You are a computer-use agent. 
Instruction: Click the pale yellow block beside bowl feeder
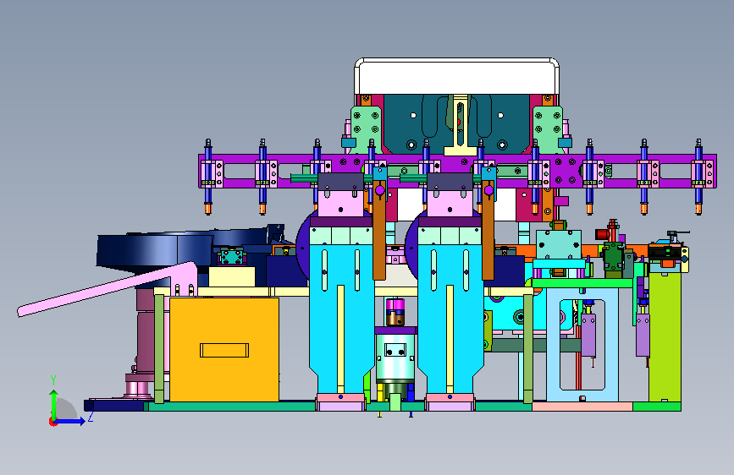click(x=232, y=276)
